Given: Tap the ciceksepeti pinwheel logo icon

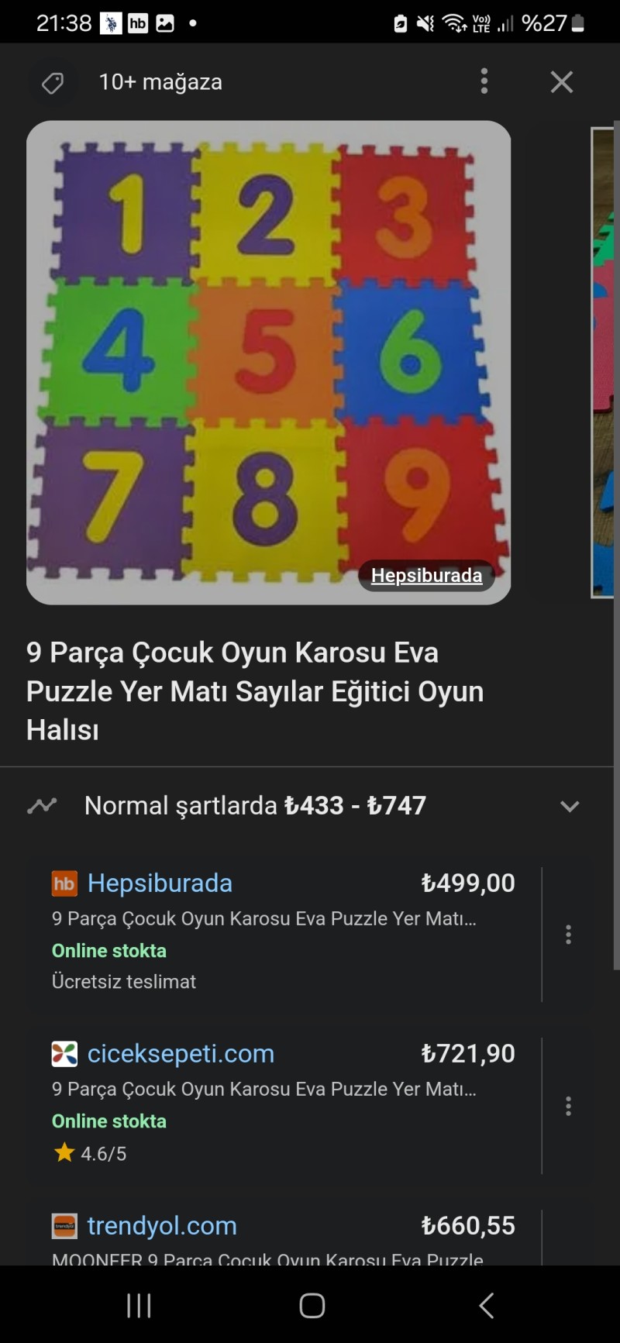Looking at the screenshot, I should point(64,1054).
